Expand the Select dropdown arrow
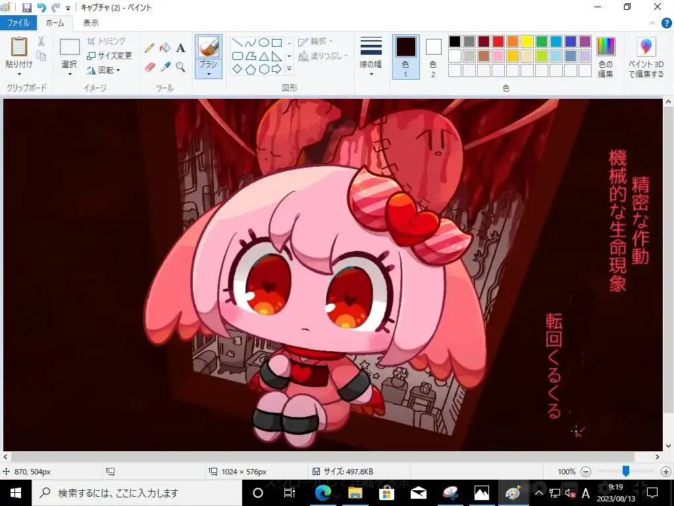This screenshot has width=674, height=506. (69, 74)
